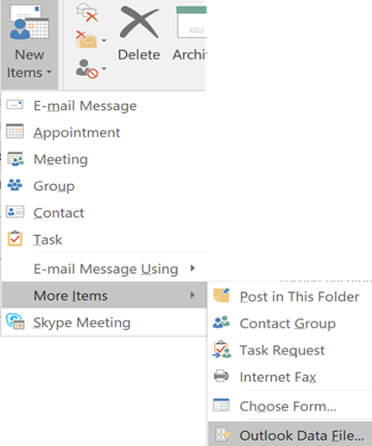
Task: Click the Delete X icon
Action: (139, 22)
